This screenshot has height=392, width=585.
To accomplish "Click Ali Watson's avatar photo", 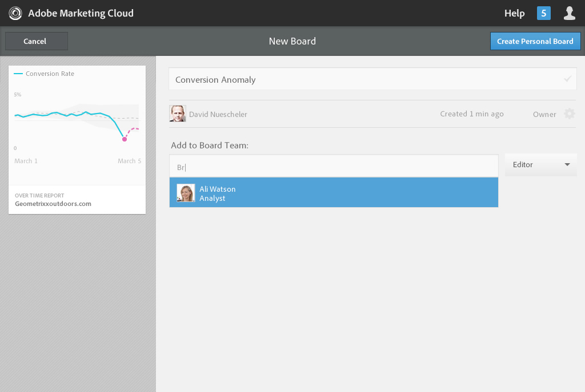I will click(186, 193).
